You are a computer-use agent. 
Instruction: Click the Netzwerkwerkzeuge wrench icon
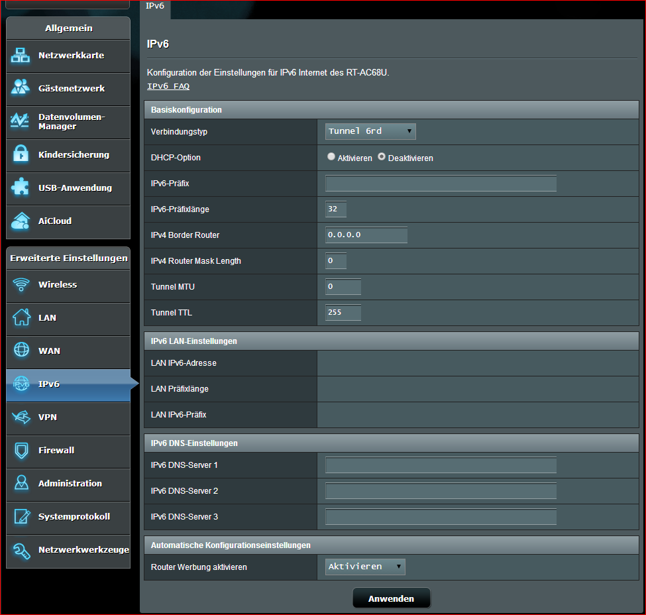pos(21,549)
